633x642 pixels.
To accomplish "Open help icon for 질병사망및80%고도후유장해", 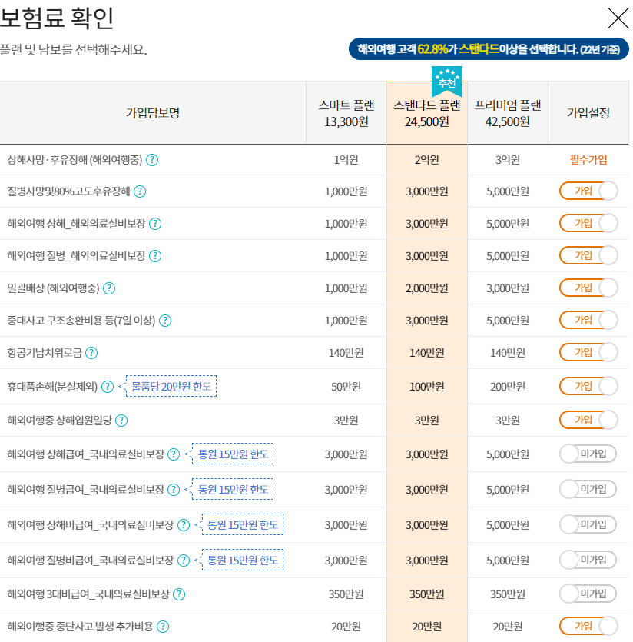I will point(140,191).
